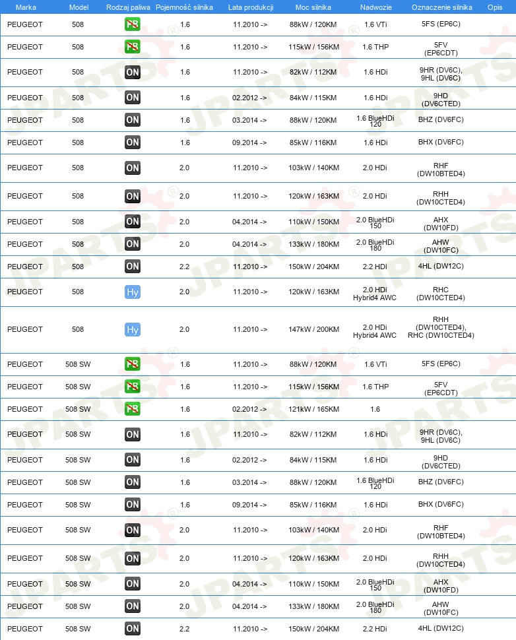
Task: Click diesel ON icon in 508 SW BHX (DV6FC) row
Action: [x=132, y=505]
